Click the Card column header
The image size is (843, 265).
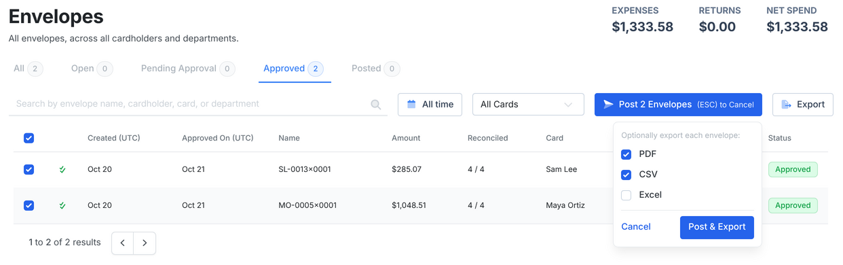point(555,138)
